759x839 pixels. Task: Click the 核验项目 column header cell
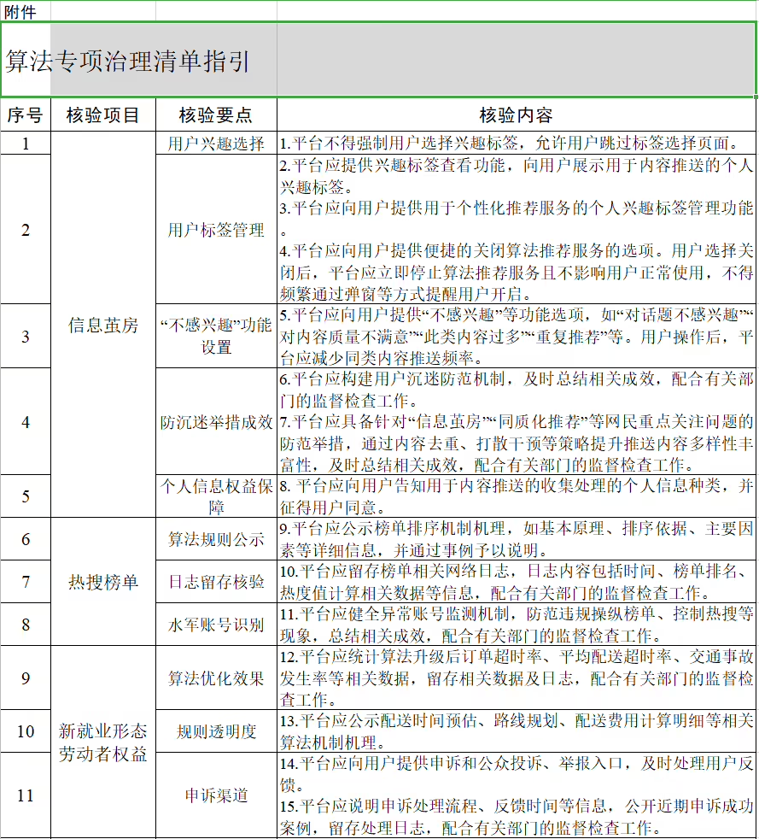click(x=102, y=115)
